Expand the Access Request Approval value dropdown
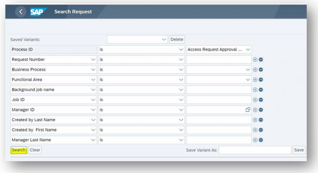 coord(219,50)
